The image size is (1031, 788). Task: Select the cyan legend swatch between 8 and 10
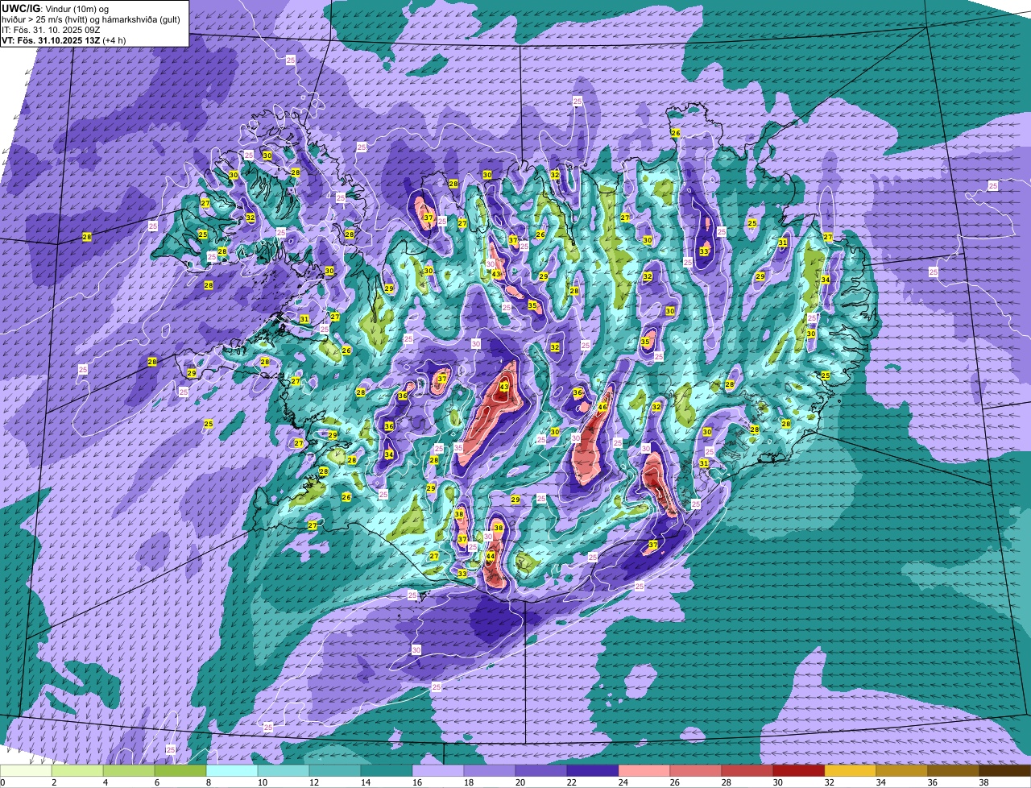click(x=232, y=770)
